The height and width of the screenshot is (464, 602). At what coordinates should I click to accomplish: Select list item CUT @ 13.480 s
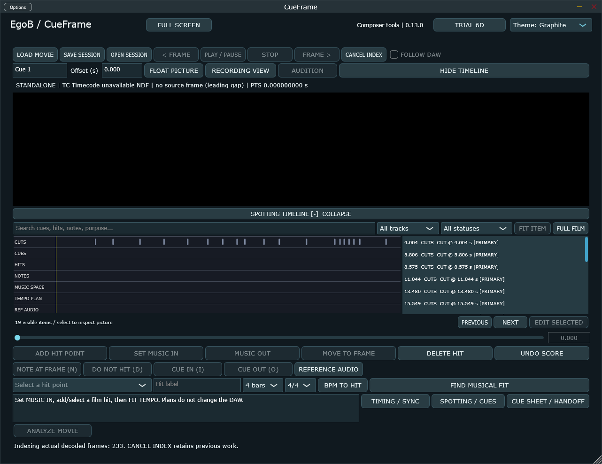[x=493, y=291]
